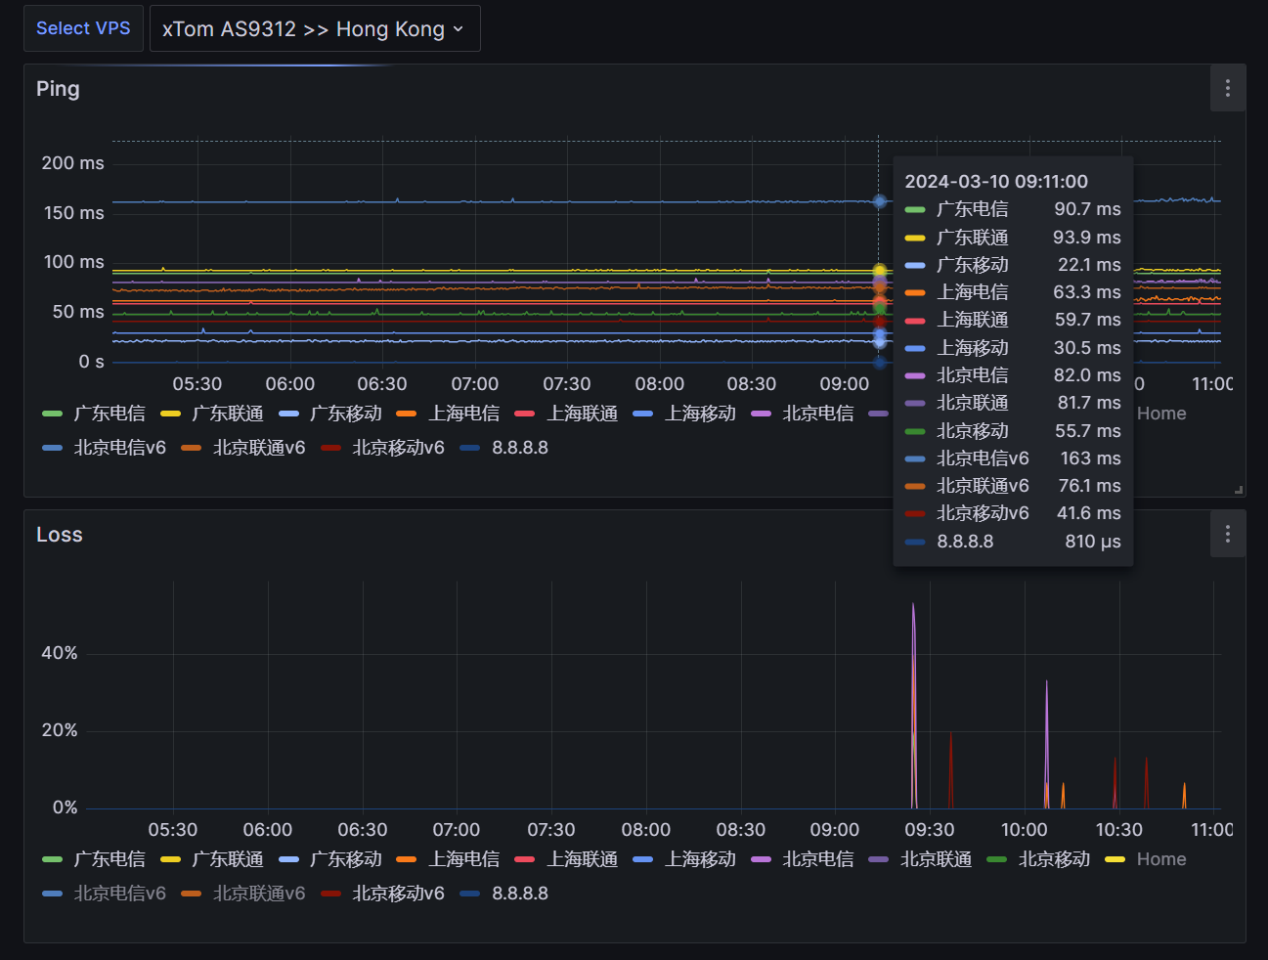Click tooltip timestamp 2024-03-10 09:11:00
This screenshot has height=960, width=1268.
click(x=996, y=182)
